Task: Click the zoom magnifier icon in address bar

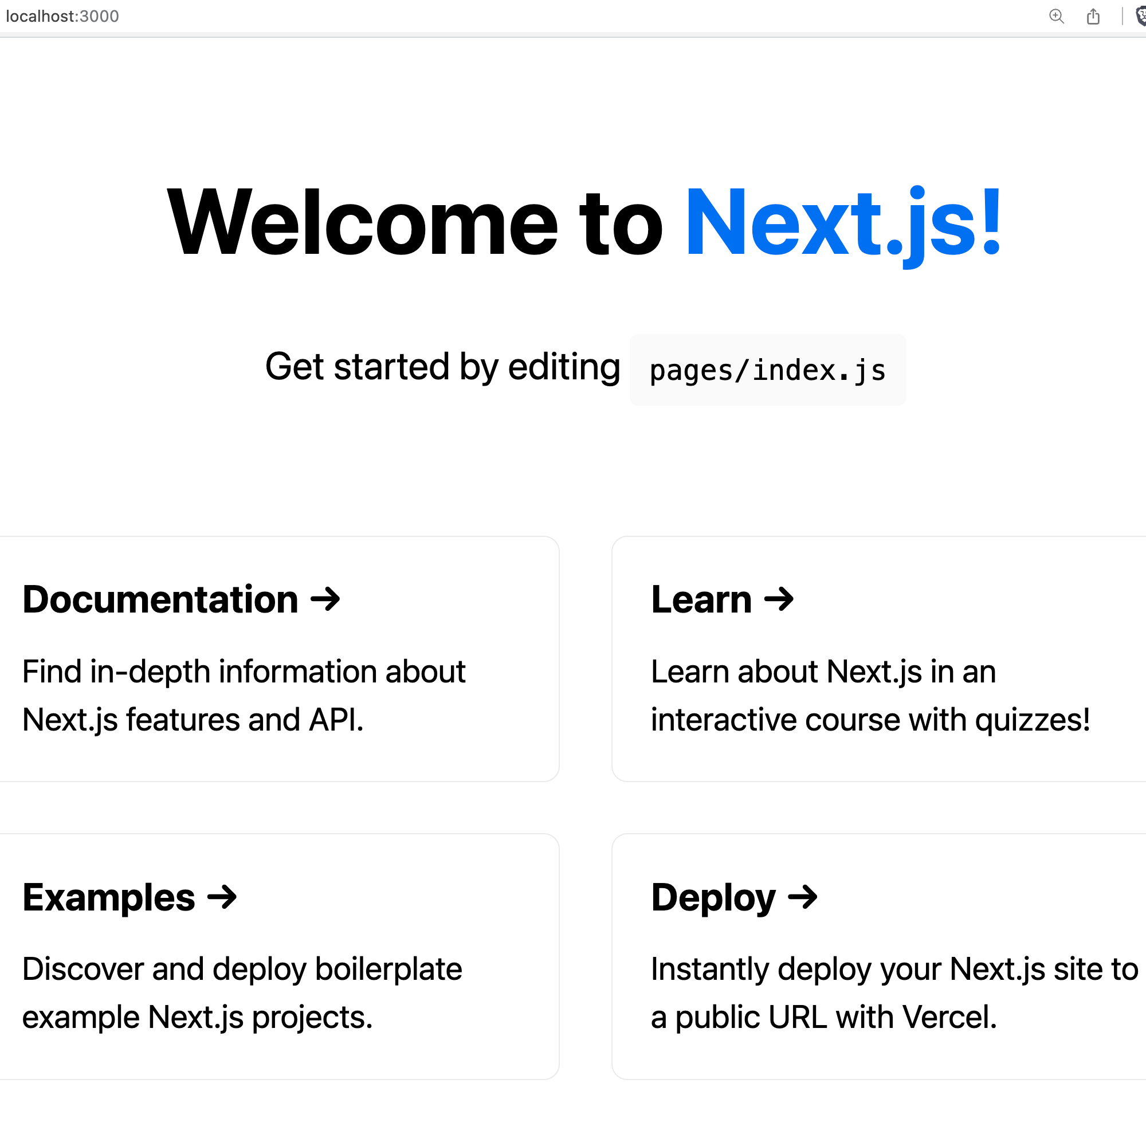Action: pyautogui.click(x=1057, y=16)
